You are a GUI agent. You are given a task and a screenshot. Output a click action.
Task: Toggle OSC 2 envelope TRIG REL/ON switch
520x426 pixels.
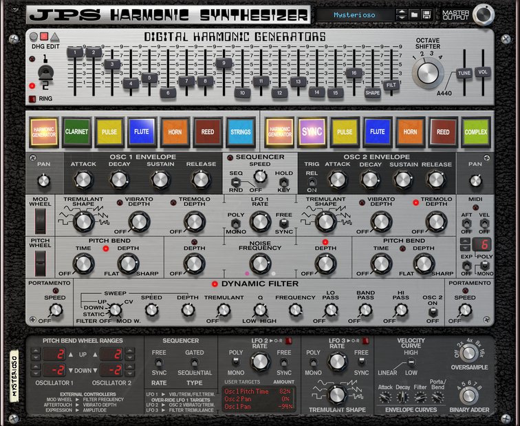tap(312, 182)
